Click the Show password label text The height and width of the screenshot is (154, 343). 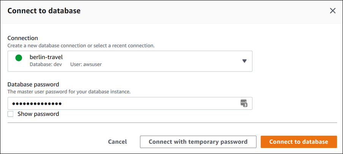pyautogui.click(x=38, y=114)
